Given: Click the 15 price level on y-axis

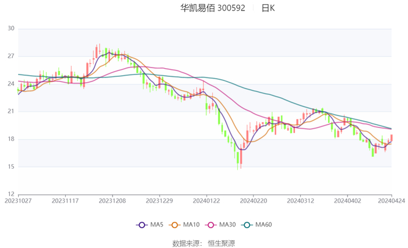Looking at the screenshot, I should (x=10, y=166).
